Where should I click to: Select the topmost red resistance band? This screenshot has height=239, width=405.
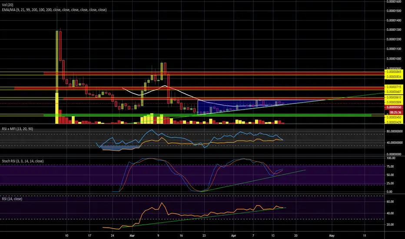[x=214, y=73]
